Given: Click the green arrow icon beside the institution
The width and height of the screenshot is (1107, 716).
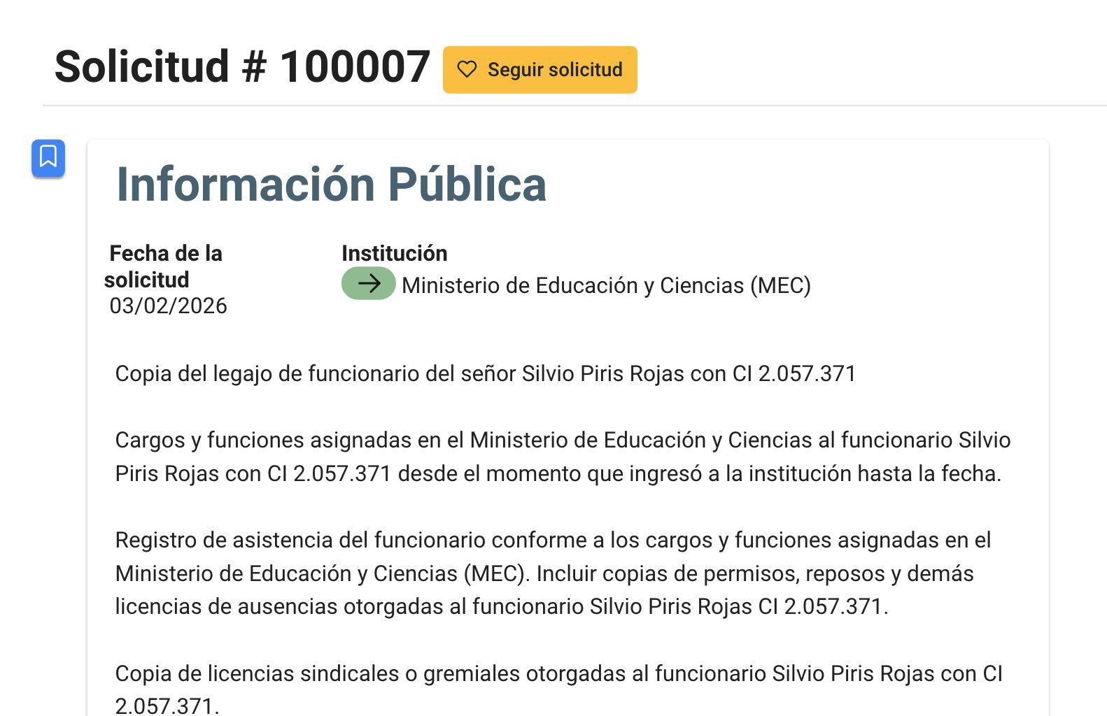Looking at the screenshot, I should tap(368, 283).
